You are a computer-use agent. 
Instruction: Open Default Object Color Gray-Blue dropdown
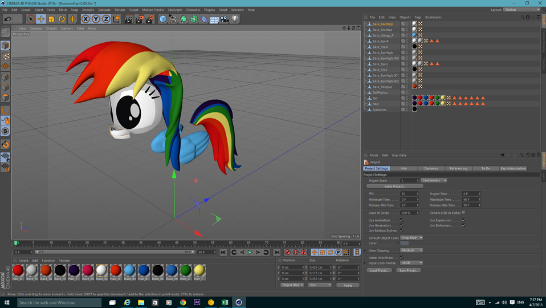click(411, 238)
